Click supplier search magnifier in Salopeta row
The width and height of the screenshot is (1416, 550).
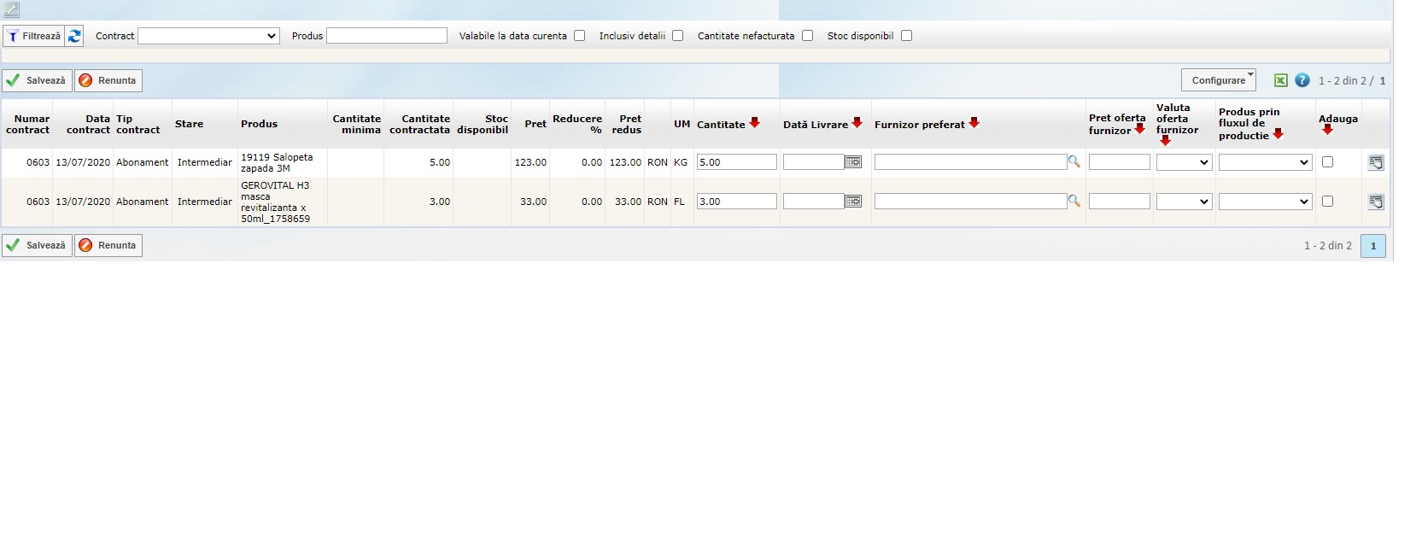[x=1074, y=162]
